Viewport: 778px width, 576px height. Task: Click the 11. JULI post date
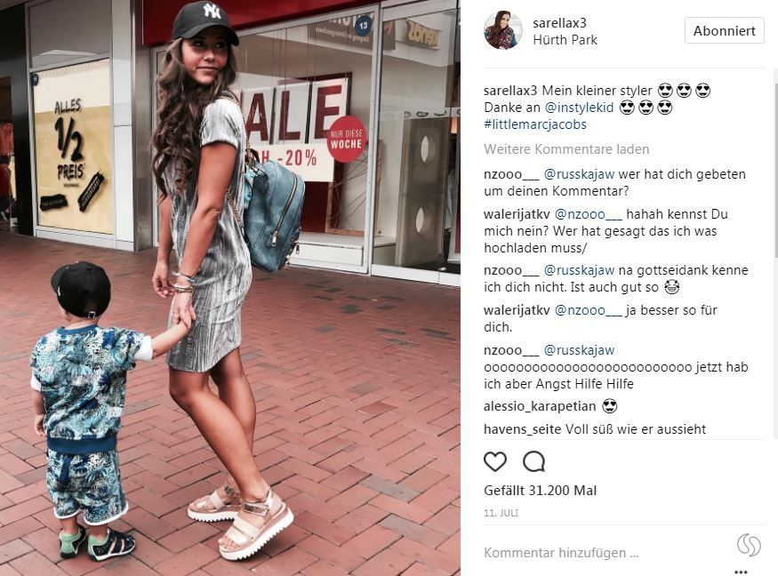[501, 513]
